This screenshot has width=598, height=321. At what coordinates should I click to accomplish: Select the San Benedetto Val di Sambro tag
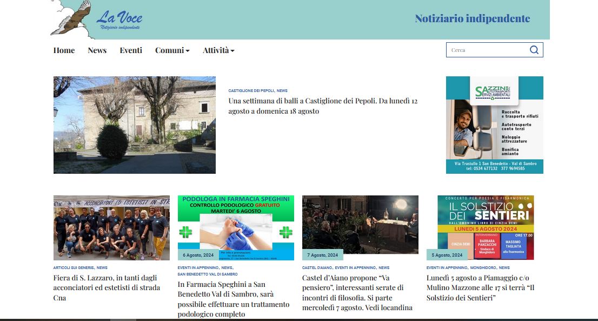207,274
